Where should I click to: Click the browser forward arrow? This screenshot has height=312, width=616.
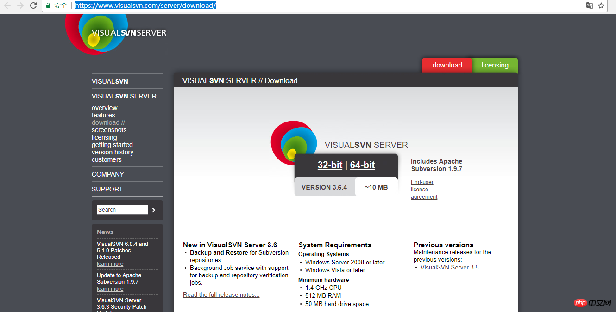click(x=20, y=6)
